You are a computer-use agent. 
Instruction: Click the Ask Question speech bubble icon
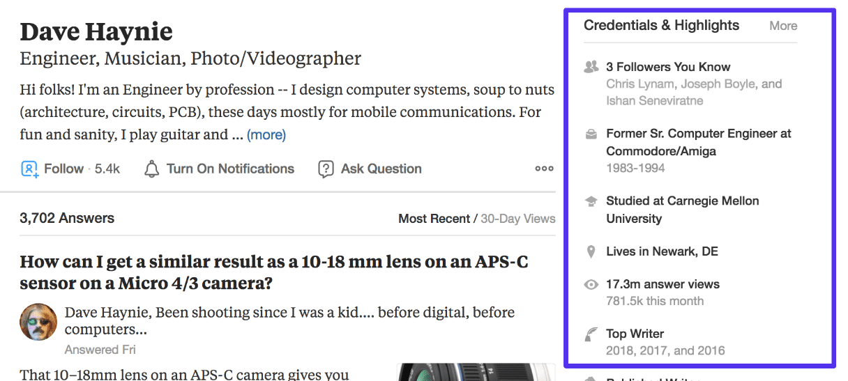326,169
